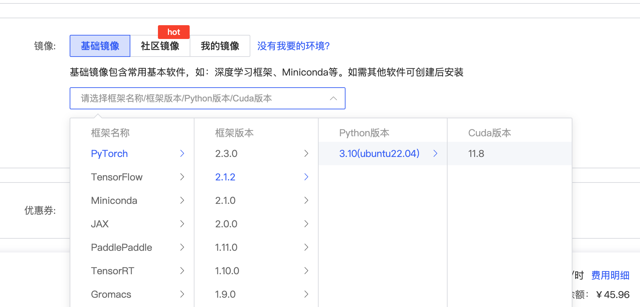Choose framework version 2.0.0
The height and width of the screenshot is (307, 640).
point(226,224)
